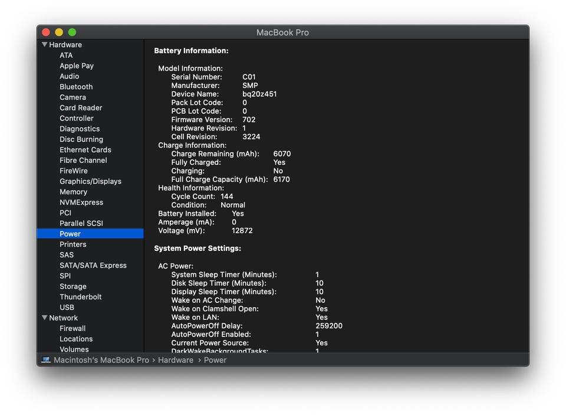Select USB in the sidebar
Image resolution: width=566 pixels, height=415 pixels.
point(67,308)
